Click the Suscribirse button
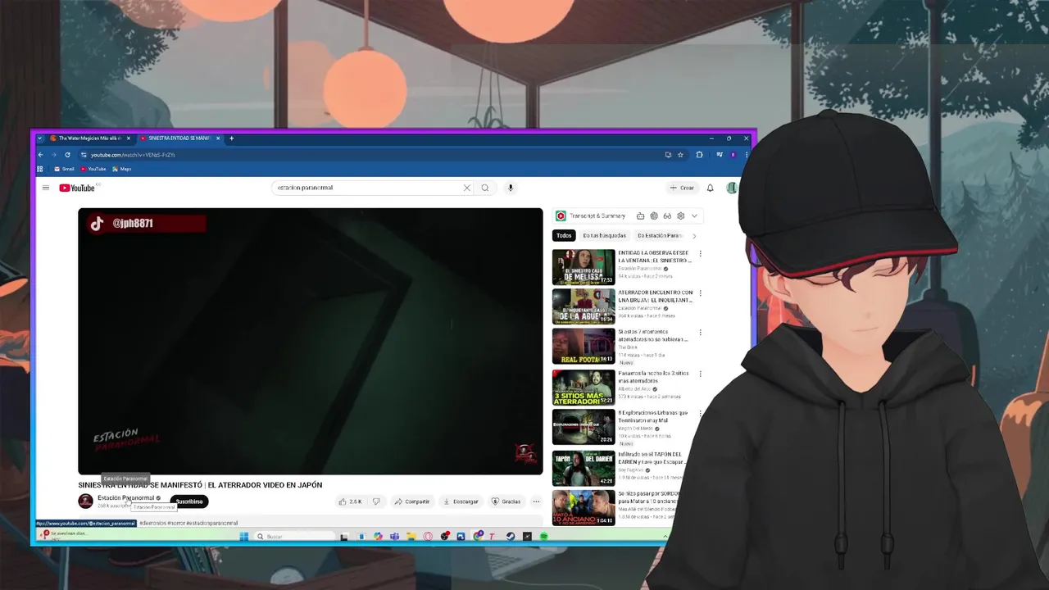Screen dimensions: 1049x590 pyautogui.click(x=189, y=501)
